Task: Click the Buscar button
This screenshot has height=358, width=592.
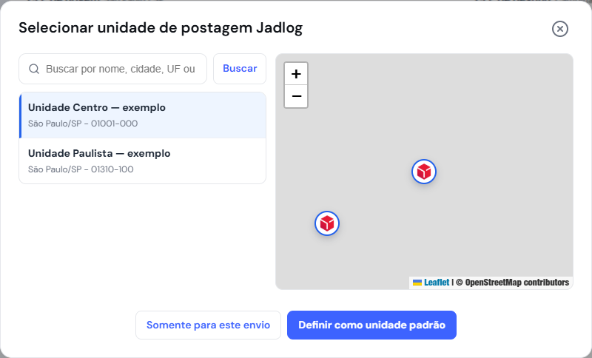Action: (x=240, y=69)
